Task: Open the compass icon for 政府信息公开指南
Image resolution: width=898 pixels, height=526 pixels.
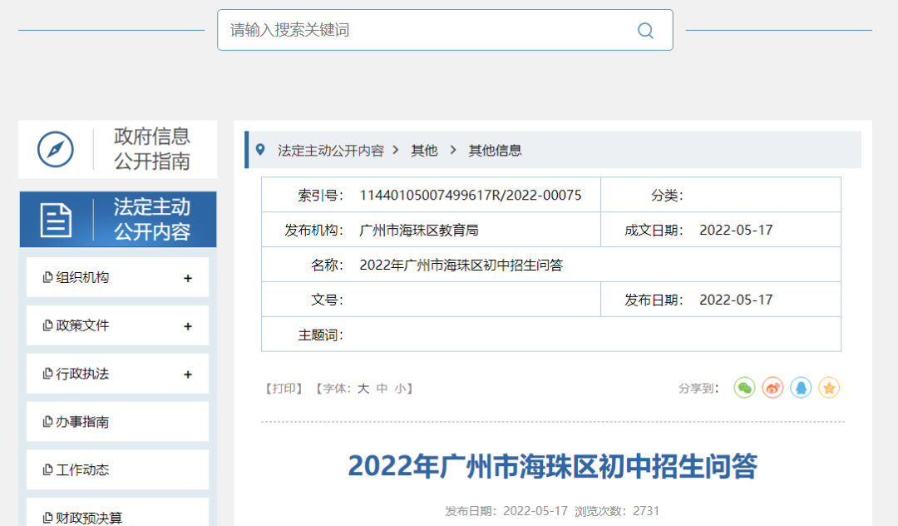Action: click(x=56, y=150)
